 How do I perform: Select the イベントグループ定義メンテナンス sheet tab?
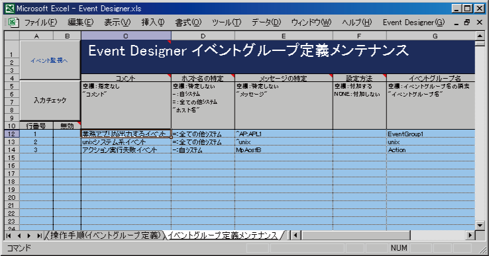click(x=223, y=235)
